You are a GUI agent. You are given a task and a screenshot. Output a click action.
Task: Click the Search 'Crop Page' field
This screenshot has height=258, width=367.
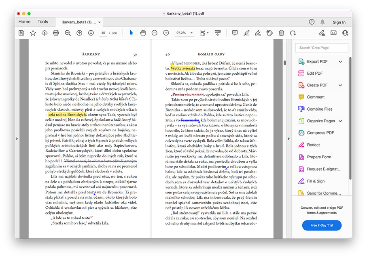click(322, 48)
